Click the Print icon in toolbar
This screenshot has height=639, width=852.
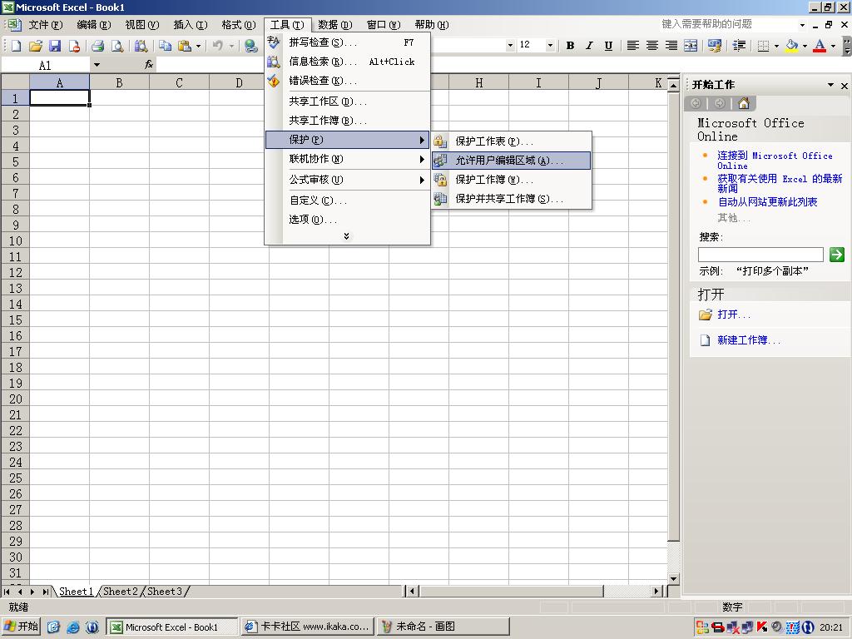(x=97, y=46)
